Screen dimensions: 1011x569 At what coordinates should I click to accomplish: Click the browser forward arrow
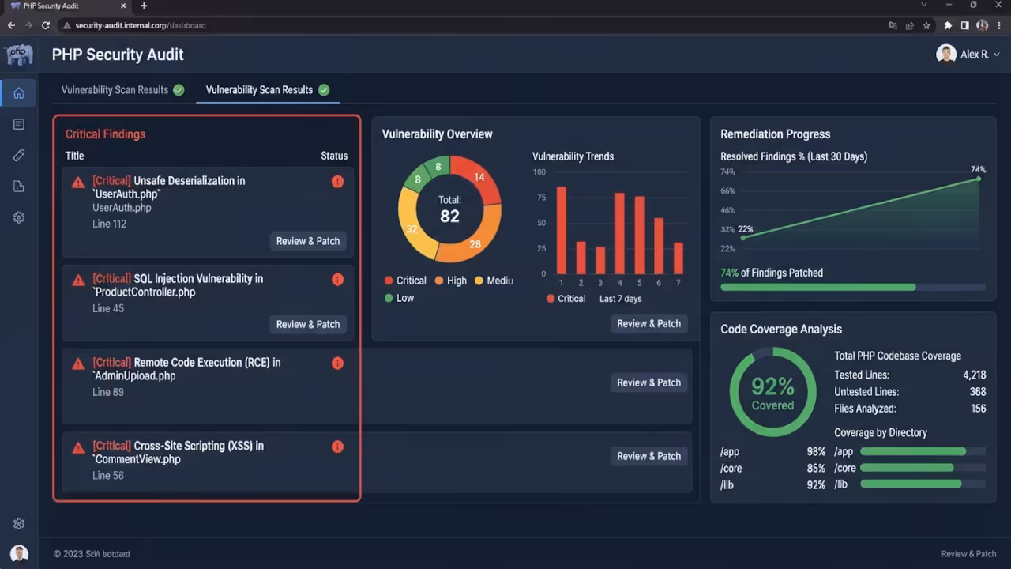[x=28, y=25]
